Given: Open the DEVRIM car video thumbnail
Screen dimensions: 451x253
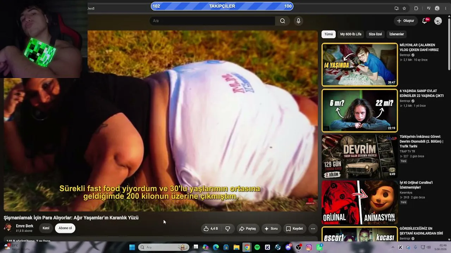Looking at the screenshot, I should [x=359, y=156].
